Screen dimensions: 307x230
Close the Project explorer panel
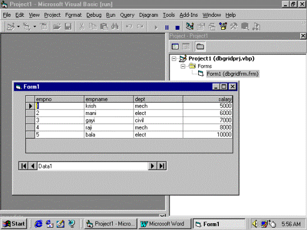[303, 36]
